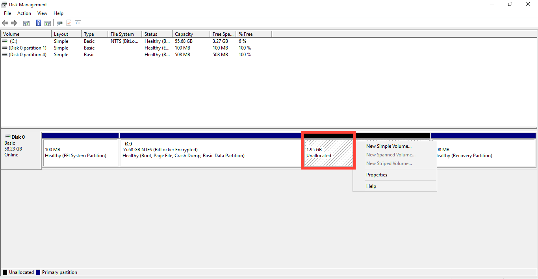Select Disk 0 partition 1 in the list

tap(26, 48)
